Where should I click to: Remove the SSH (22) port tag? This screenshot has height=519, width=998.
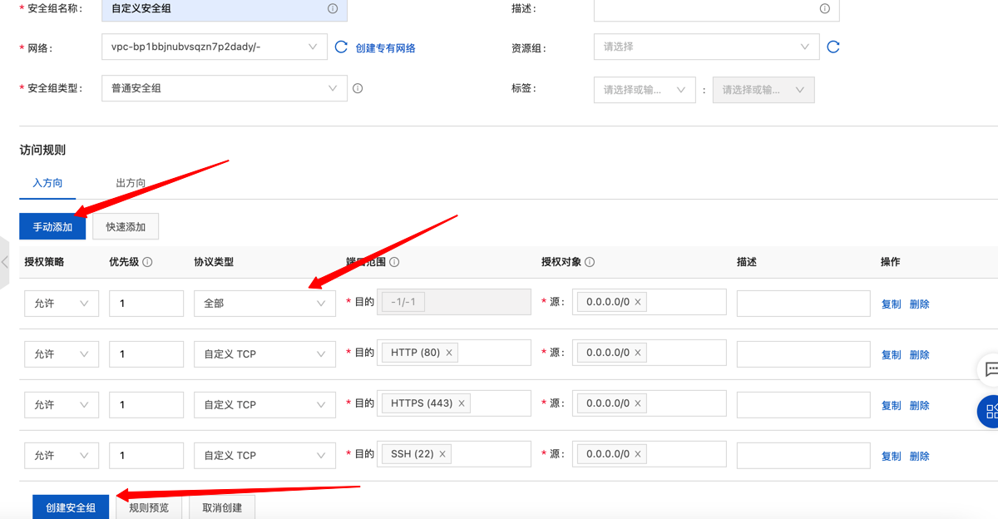442,454
